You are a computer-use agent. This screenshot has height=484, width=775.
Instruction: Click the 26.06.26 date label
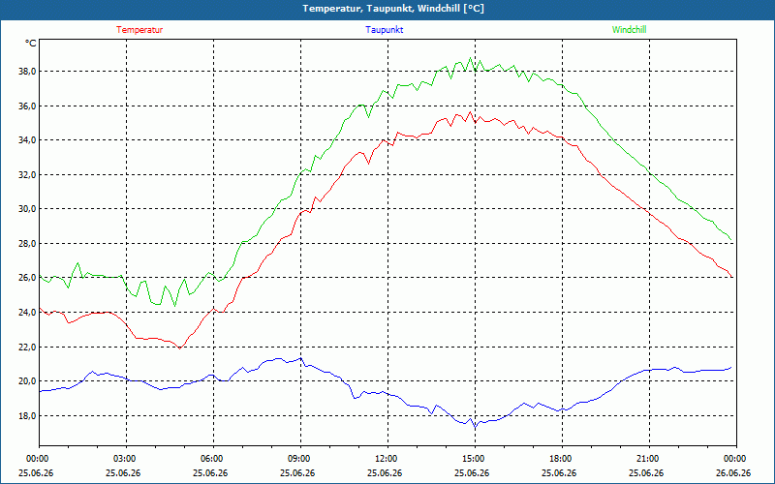[732, 473]
